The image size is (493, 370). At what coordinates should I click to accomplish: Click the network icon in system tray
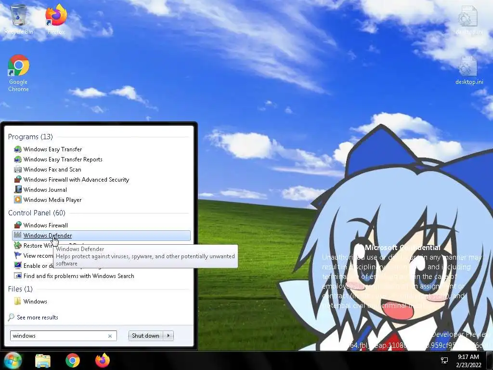tap(444, 360)
